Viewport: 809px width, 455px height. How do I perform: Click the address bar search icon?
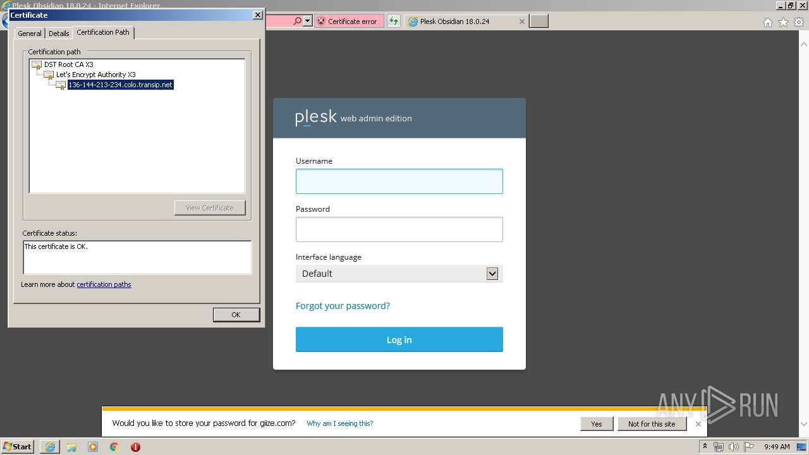[297, 21]
